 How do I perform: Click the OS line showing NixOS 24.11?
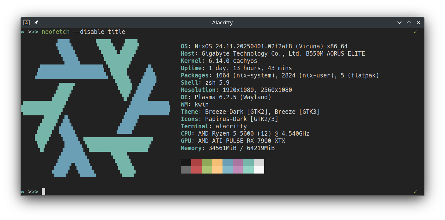pos(264,46)
